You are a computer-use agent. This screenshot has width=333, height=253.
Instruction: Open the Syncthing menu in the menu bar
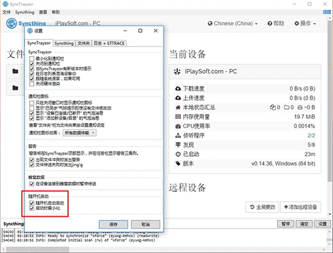coord(24,12)
